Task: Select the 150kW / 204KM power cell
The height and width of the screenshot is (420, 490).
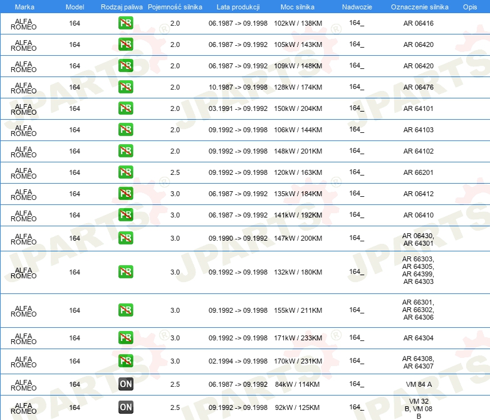Action: pos(298,108)
